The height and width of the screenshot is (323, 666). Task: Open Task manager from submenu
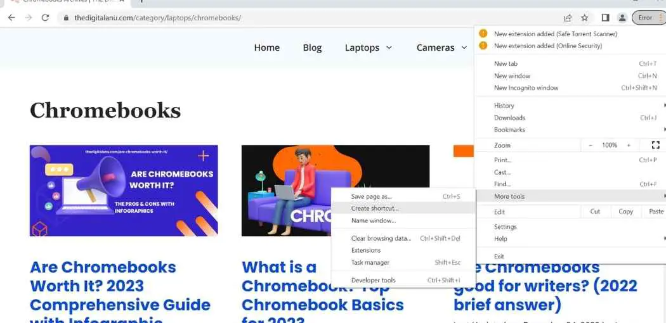click(x=403, y=263)
